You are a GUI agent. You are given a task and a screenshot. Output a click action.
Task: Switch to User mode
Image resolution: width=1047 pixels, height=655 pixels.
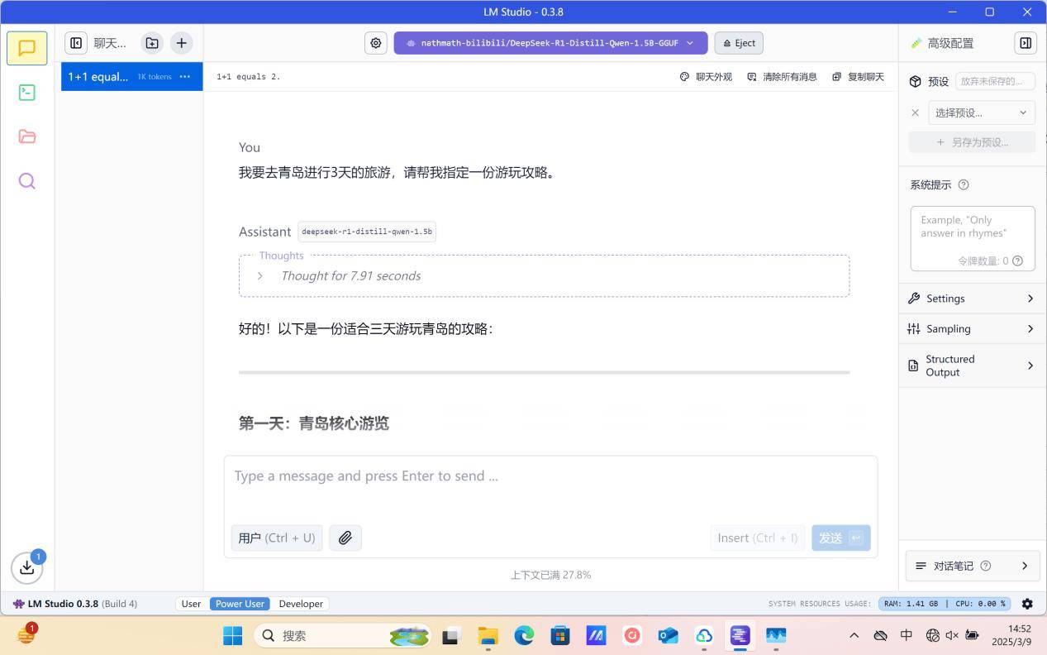(191, 604)
